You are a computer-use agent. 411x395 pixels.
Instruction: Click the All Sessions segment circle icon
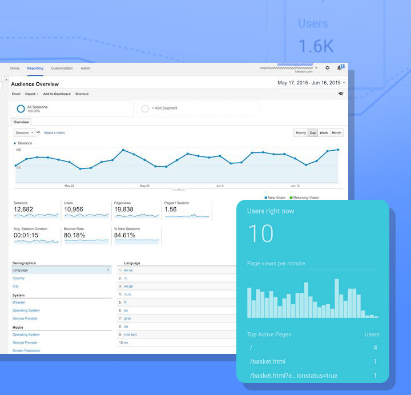pos(21,108)
